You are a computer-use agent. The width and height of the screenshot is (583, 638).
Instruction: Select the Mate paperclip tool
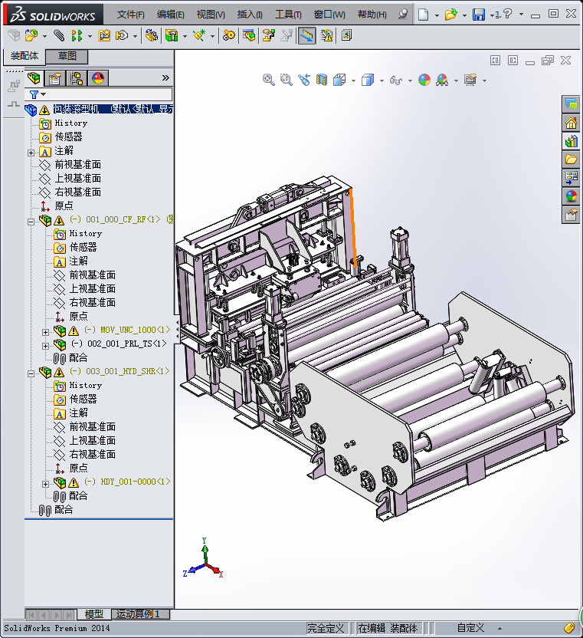(x=59, y=36)
